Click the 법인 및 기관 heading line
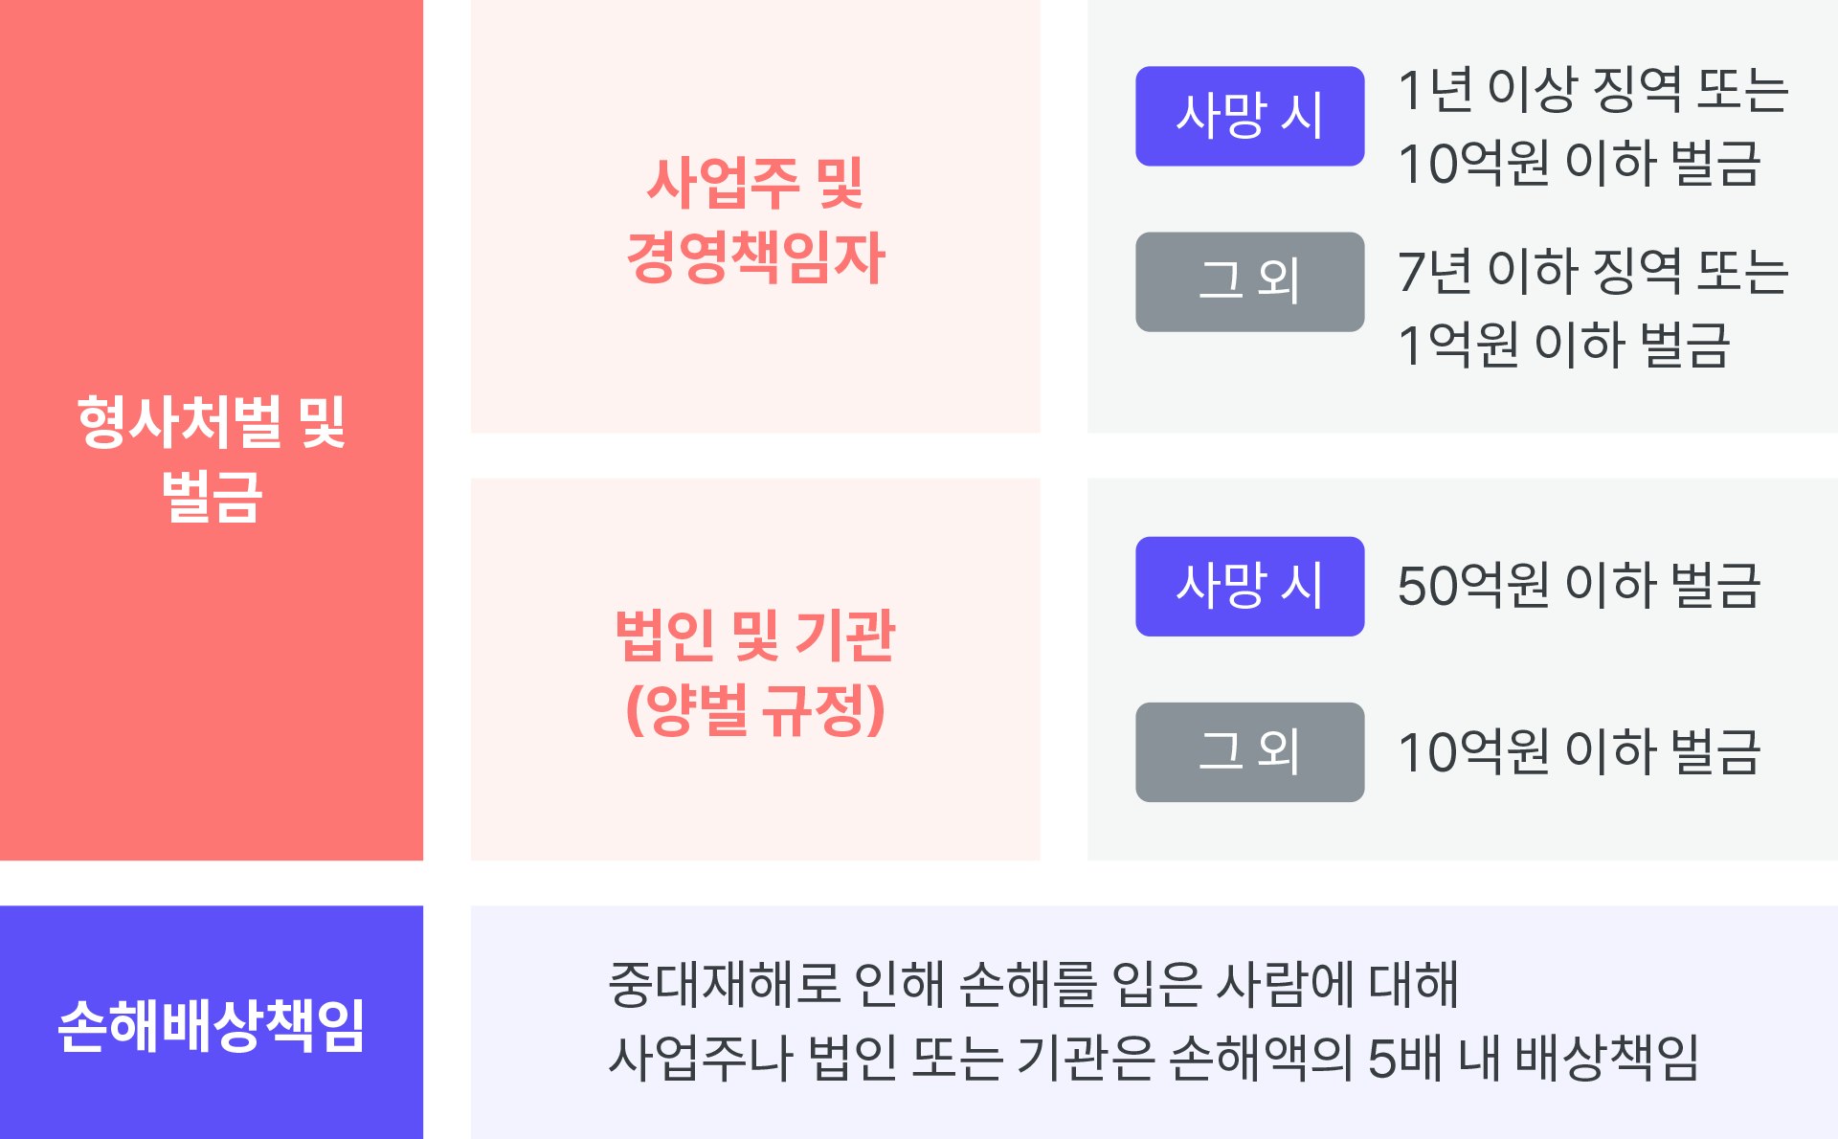Image resolution: width=1838 pixels, height=1139 pixels. [755, 636]
